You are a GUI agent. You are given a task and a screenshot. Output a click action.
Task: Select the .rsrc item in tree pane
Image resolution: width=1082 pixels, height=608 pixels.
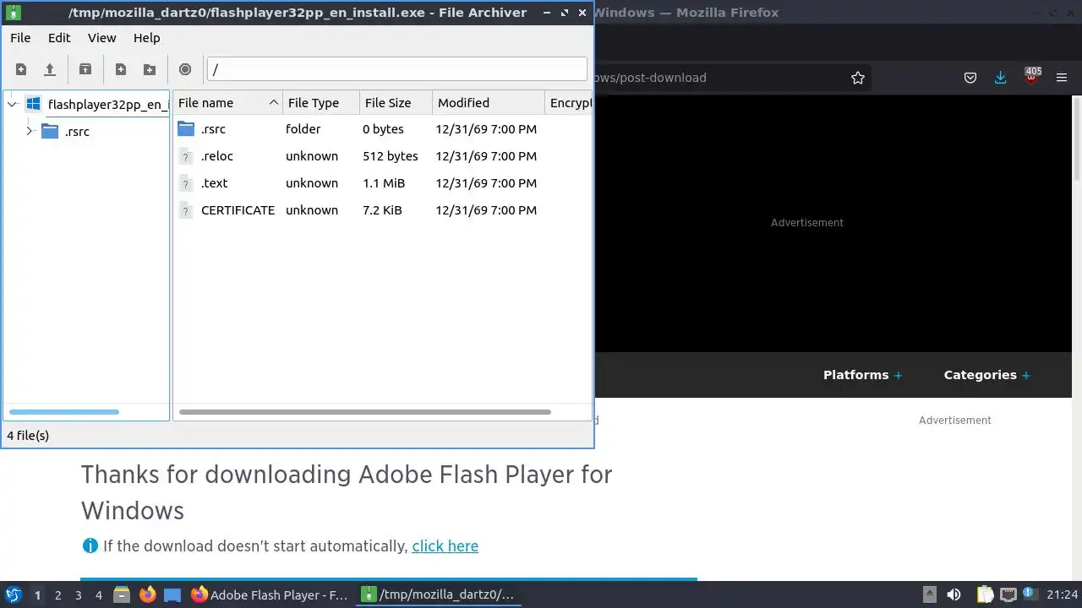click(x=77, y=132)
